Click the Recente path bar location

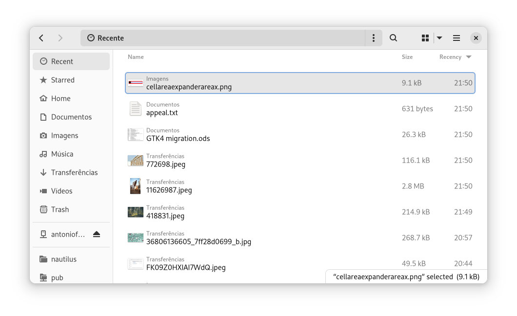pyautogui.click(x=223, y=38)
